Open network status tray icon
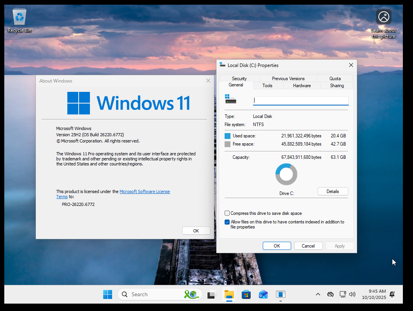 pos(343,294)
